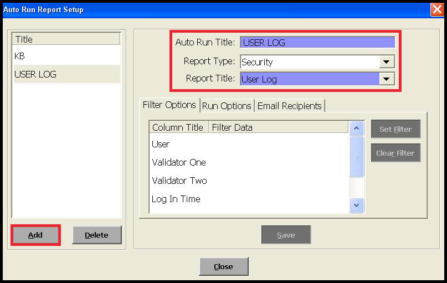The image size is (447, 283).
Task: Select the Validator One filter row
Action: 179,162
